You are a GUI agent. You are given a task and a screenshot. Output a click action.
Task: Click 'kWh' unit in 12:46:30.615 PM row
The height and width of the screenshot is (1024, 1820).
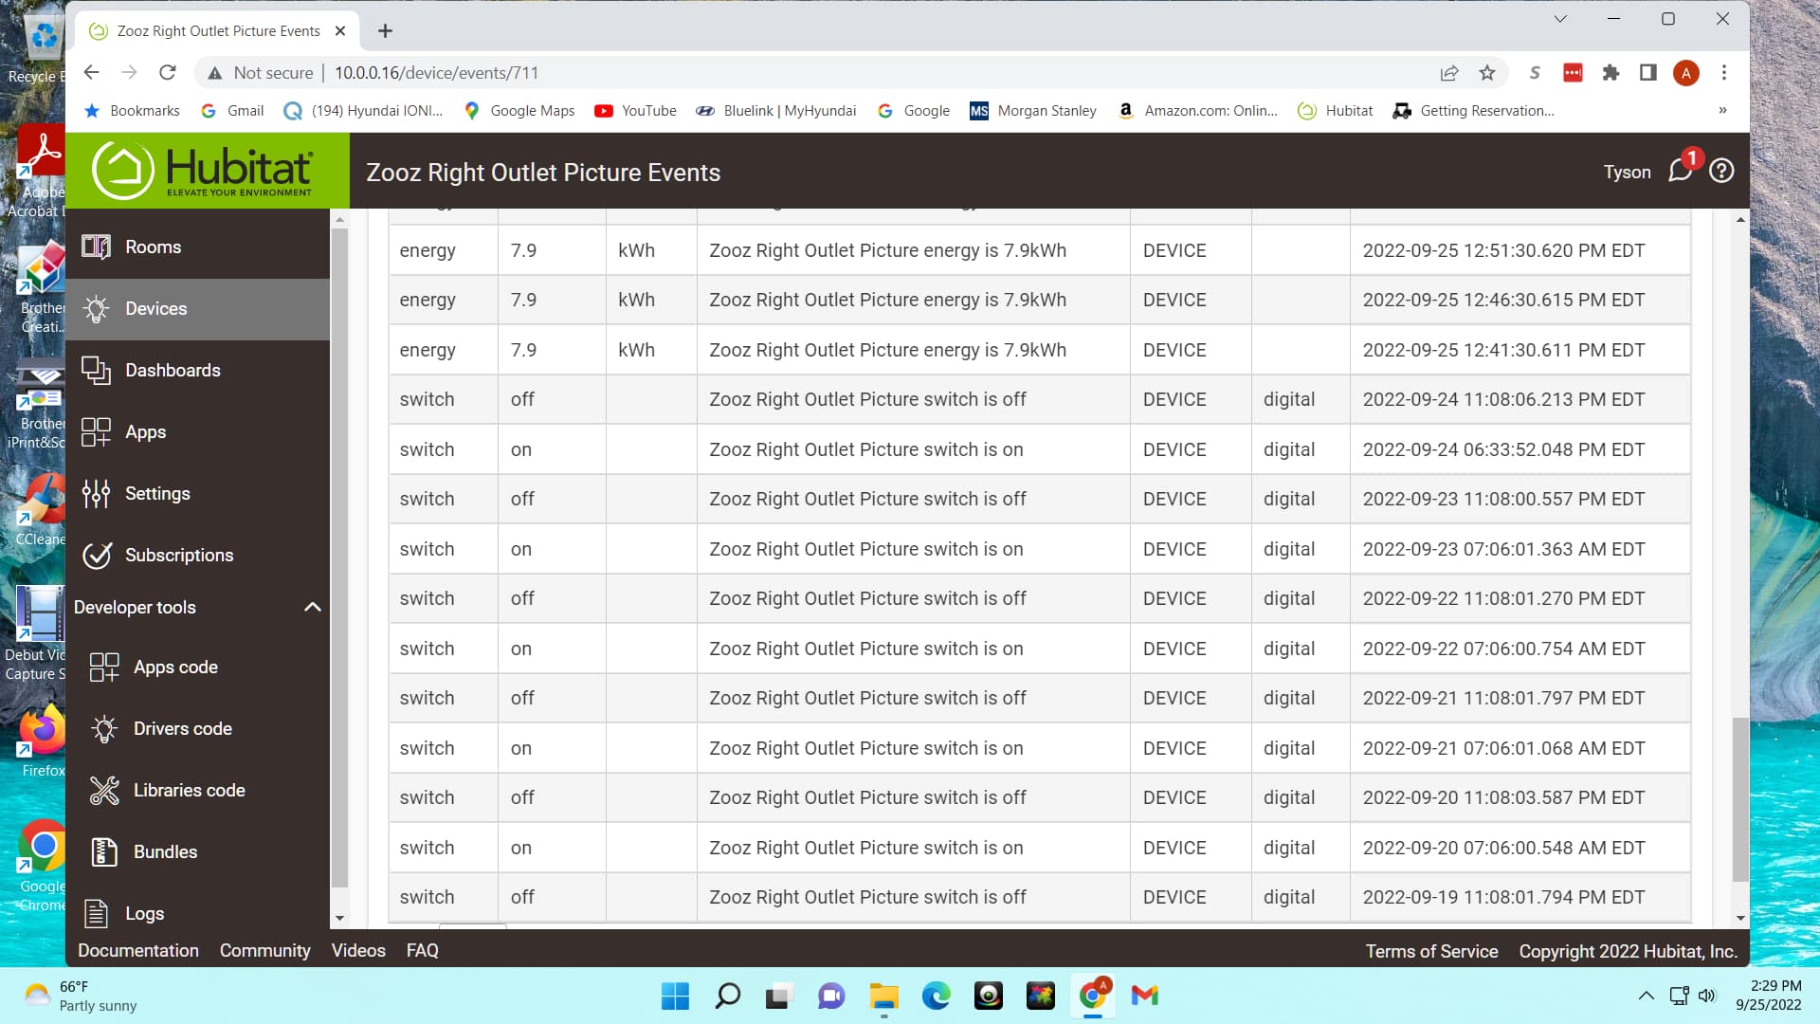(636, 300)
